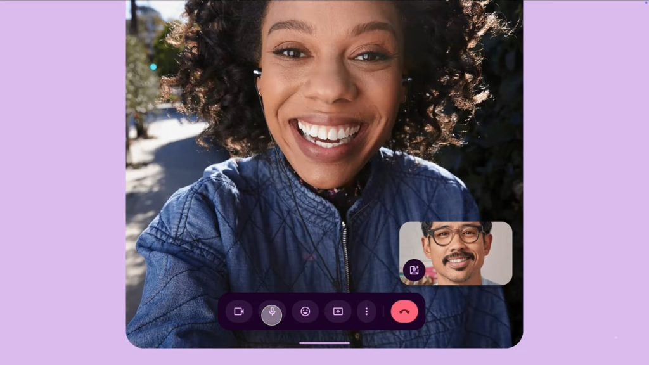649x365 pixels.
Task: Start screen sharing with present icon
Action: point(338,311)
